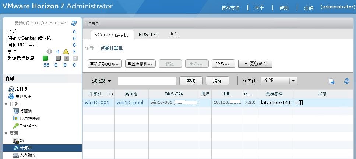Click the green system health square

(45, 58)
